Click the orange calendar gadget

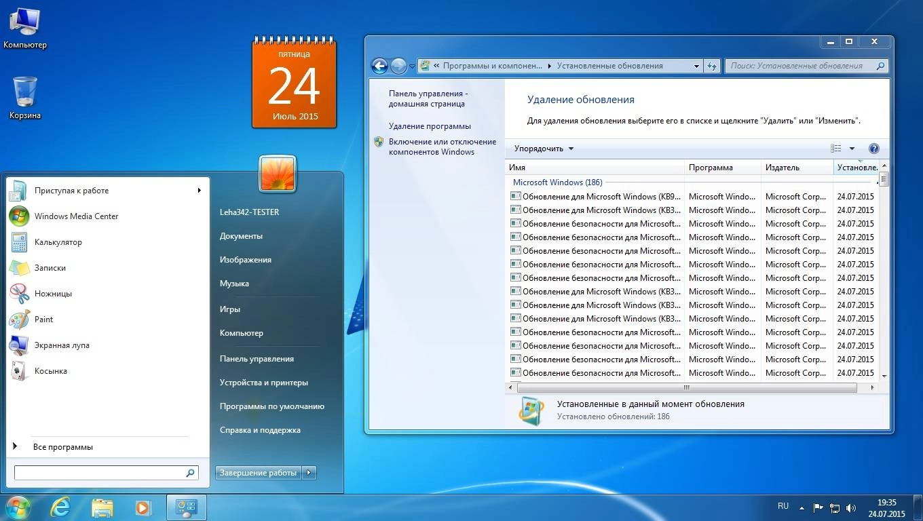click(x=295, y=83)
